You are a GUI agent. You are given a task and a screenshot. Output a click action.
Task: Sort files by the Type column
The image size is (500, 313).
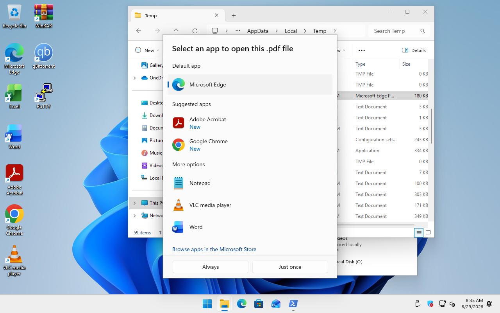coord(376,64)
